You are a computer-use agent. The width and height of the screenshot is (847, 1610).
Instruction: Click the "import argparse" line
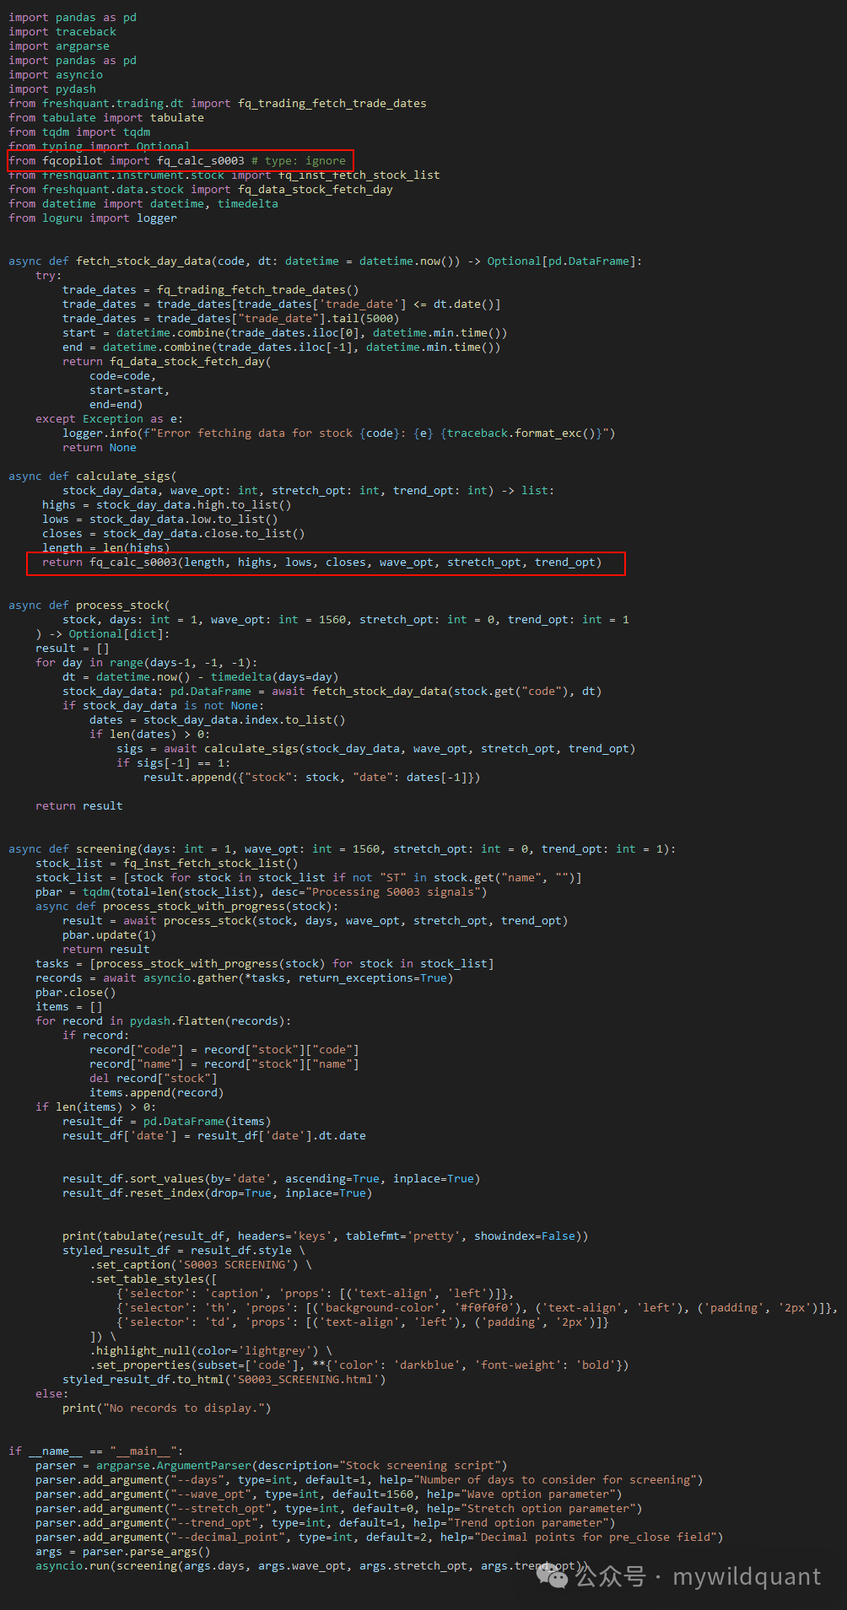(59, 46)
